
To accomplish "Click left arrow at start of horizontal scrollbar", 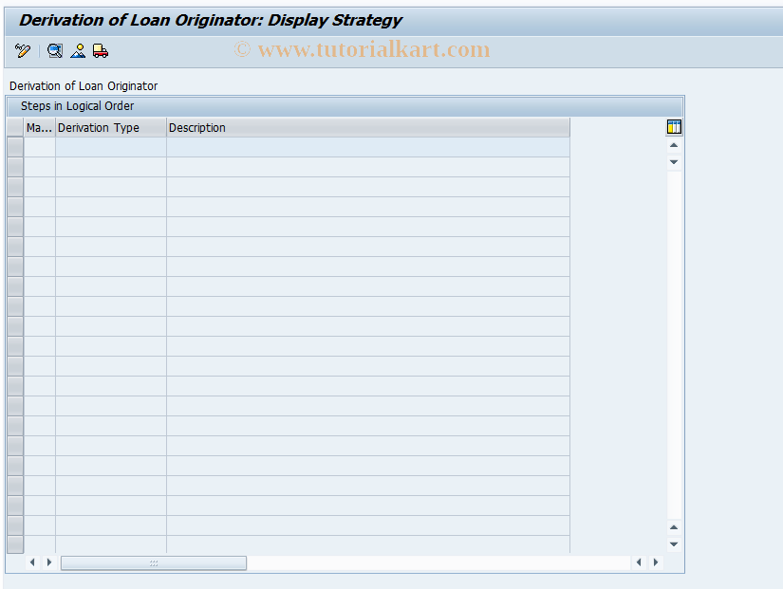I will (x=32, y=562).
